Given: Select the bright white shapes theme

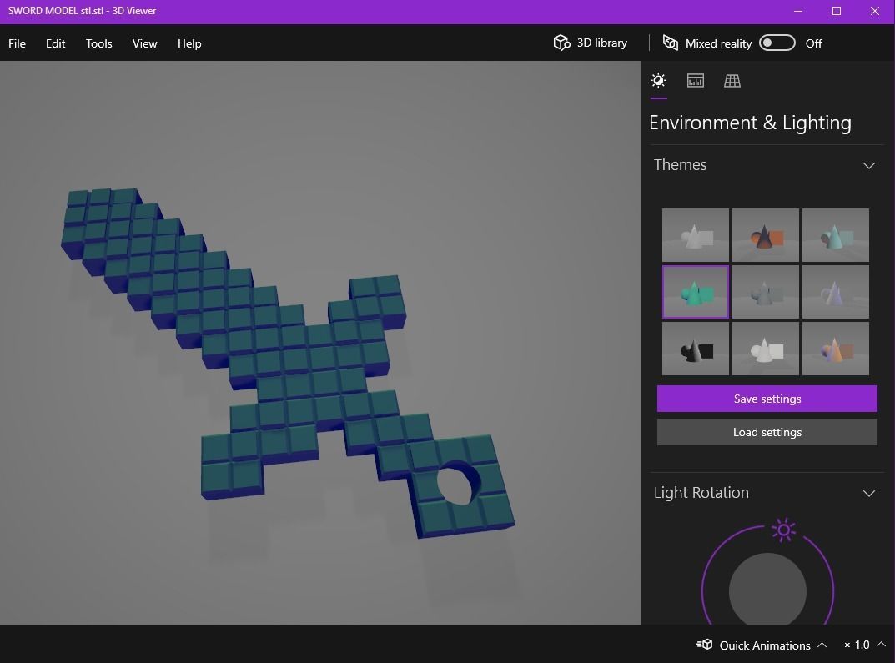Looking at the screenshot, I should pos(766,349).
